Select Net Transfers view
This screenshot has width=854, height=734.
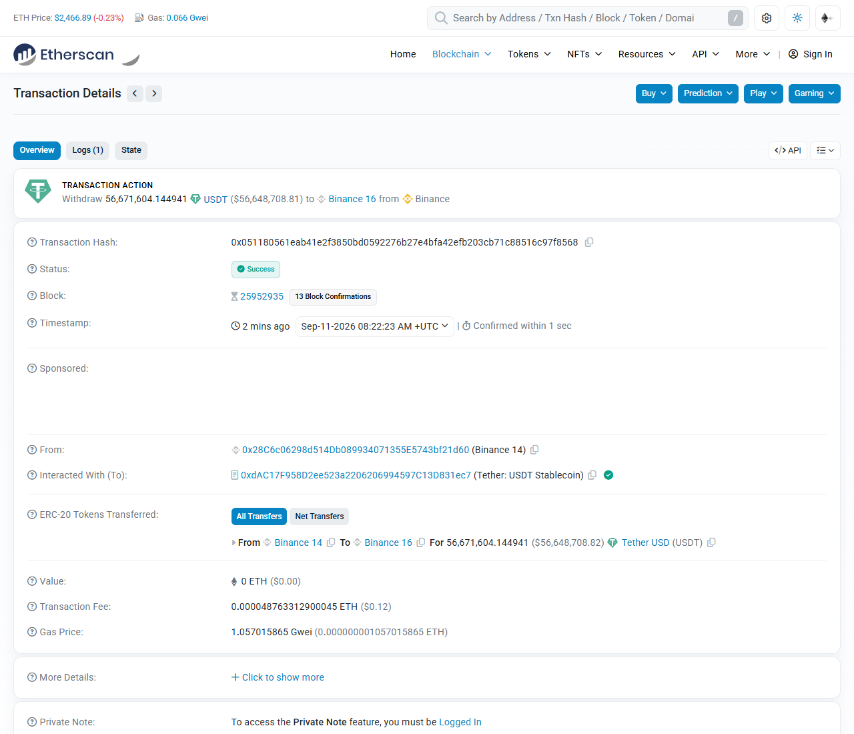(x=320, y=516)
